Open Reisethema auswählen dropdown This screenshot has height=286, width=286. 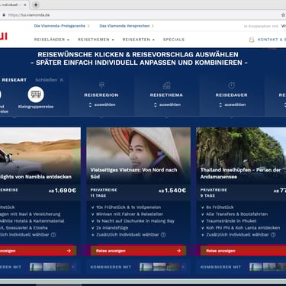167,104
